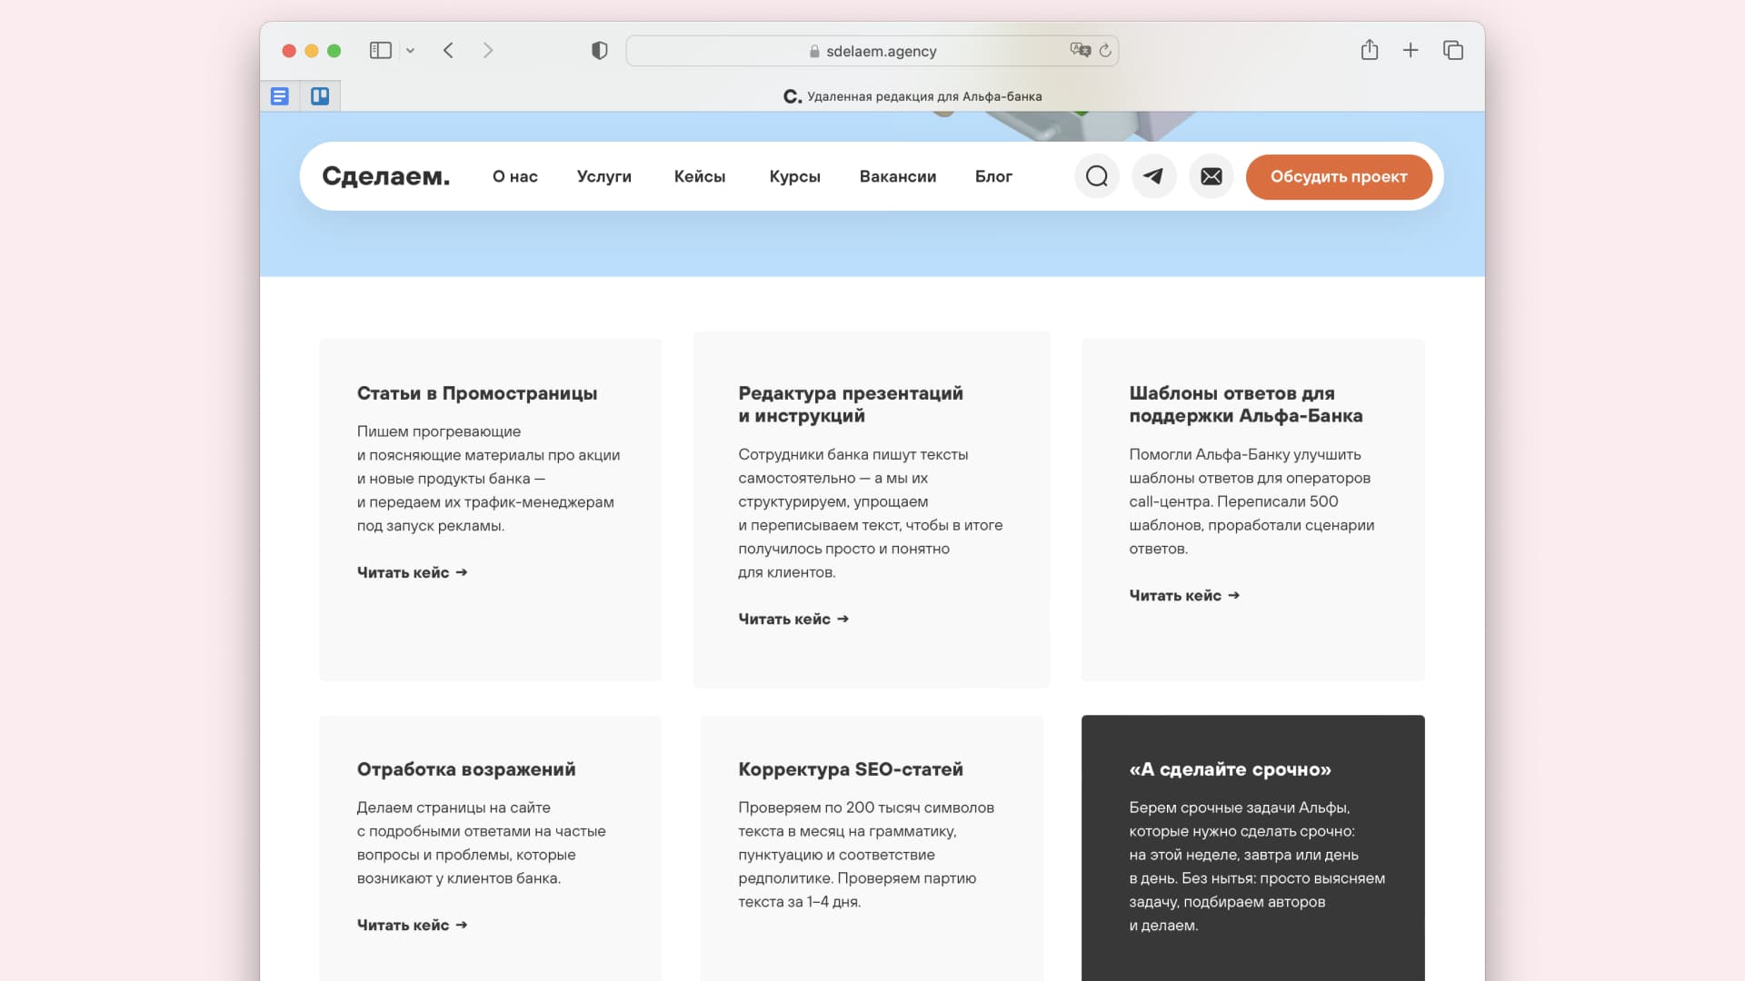Viewport: 1745px width, 981px height.
Task: Open the Safari share icon
Action: [x=1369, y=50]
